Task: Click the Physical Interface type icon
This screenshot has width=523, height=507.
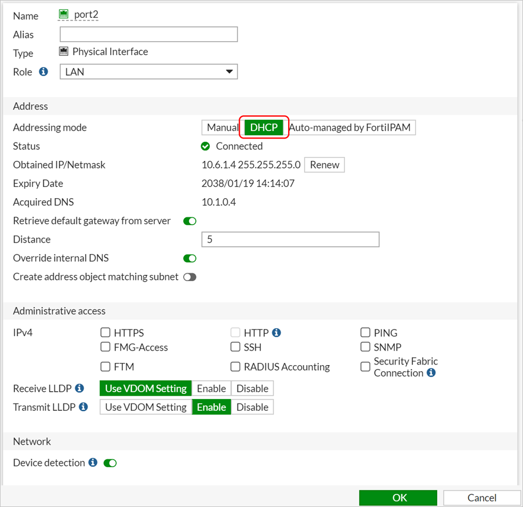Action: pos(63,51)
